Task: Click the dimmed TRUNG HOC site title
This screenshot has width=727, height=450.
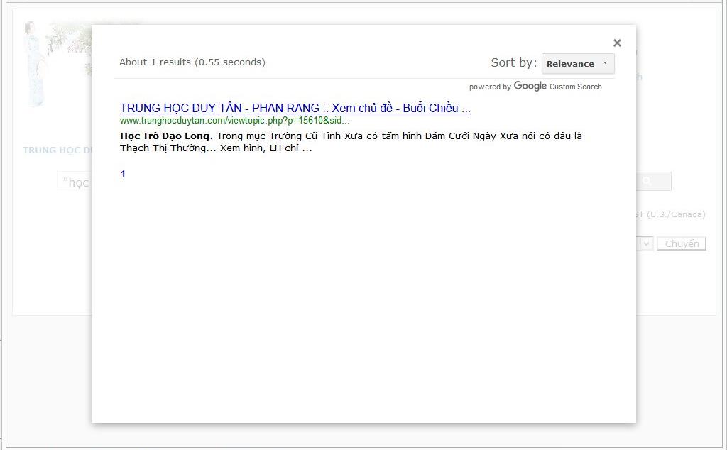Action: click(x=58, y=150)
